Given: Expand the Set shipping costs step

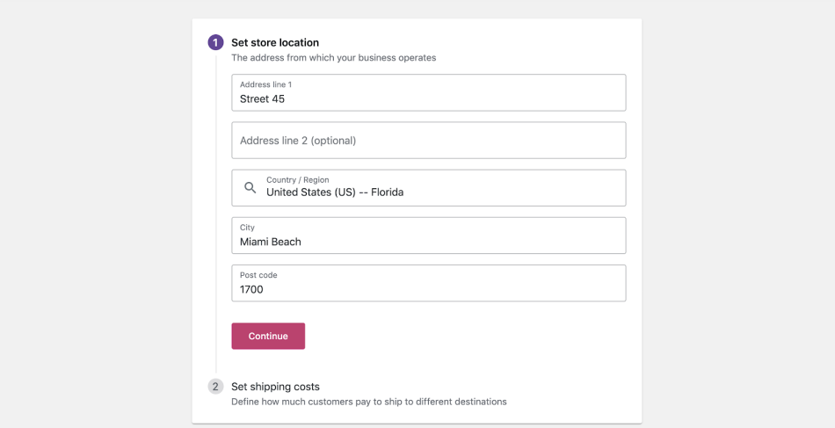Looking at the screenshot, I should click(275, 387).
